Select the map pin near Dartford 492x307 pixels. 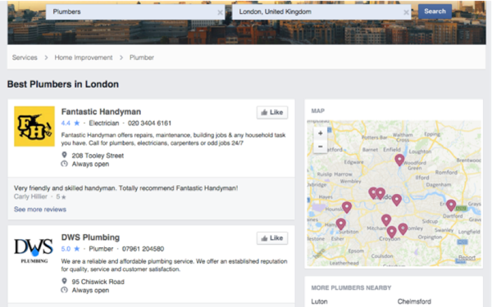tap(451, 205)
